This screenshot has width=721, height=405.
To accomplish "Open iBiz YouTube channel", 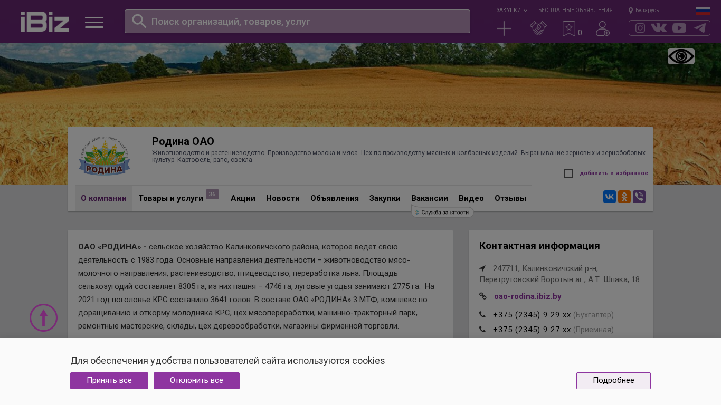I will (x=679, y=28).
